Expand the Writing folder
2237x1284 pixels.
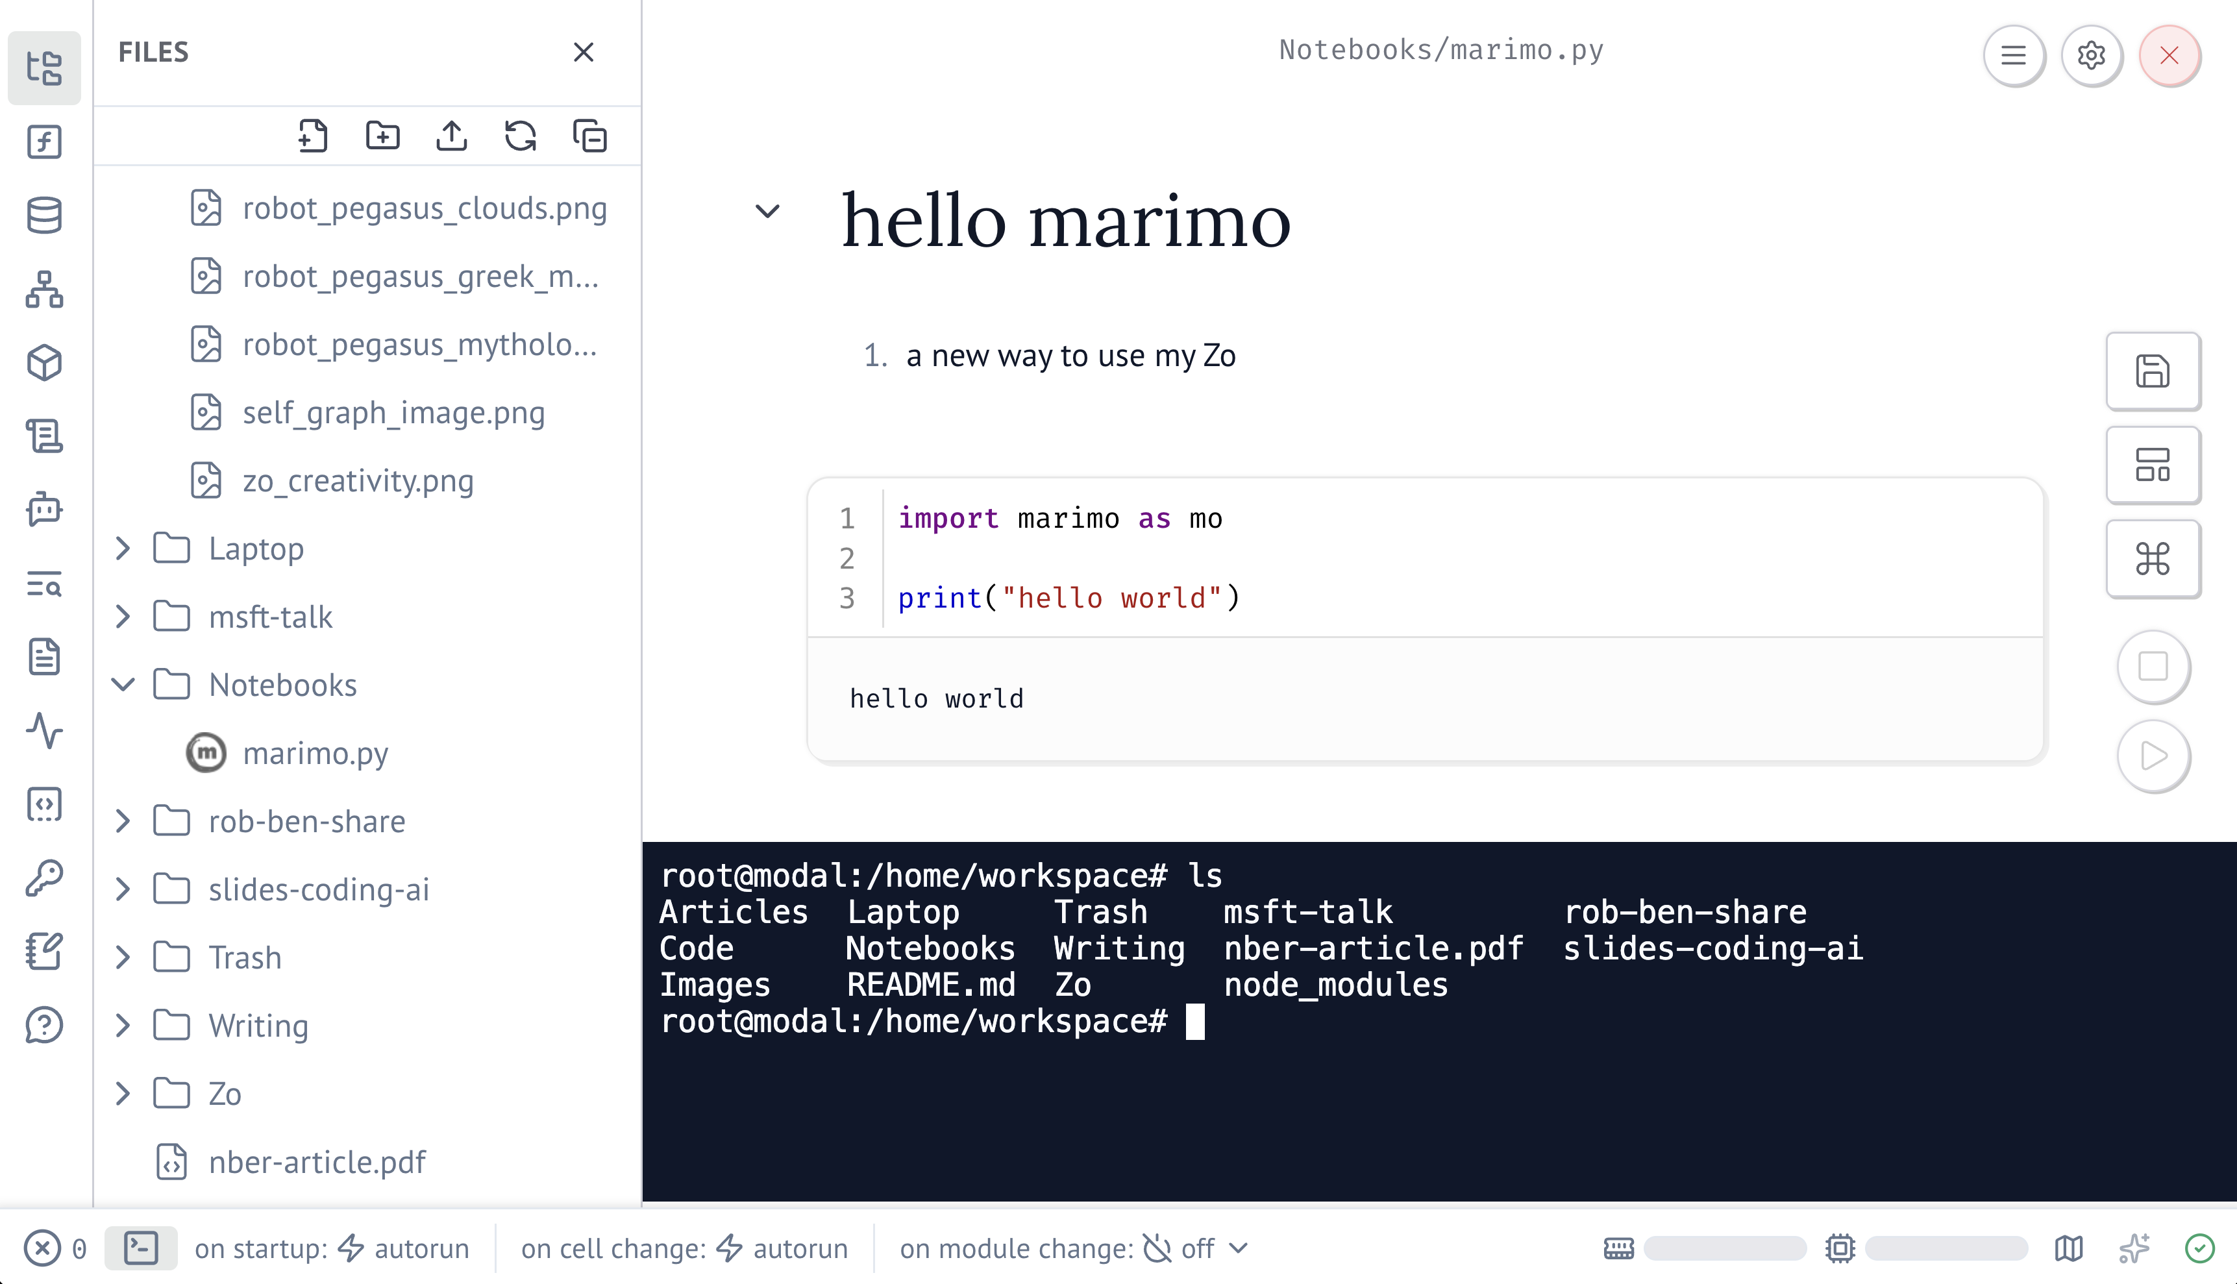(x=123, y=1025)
